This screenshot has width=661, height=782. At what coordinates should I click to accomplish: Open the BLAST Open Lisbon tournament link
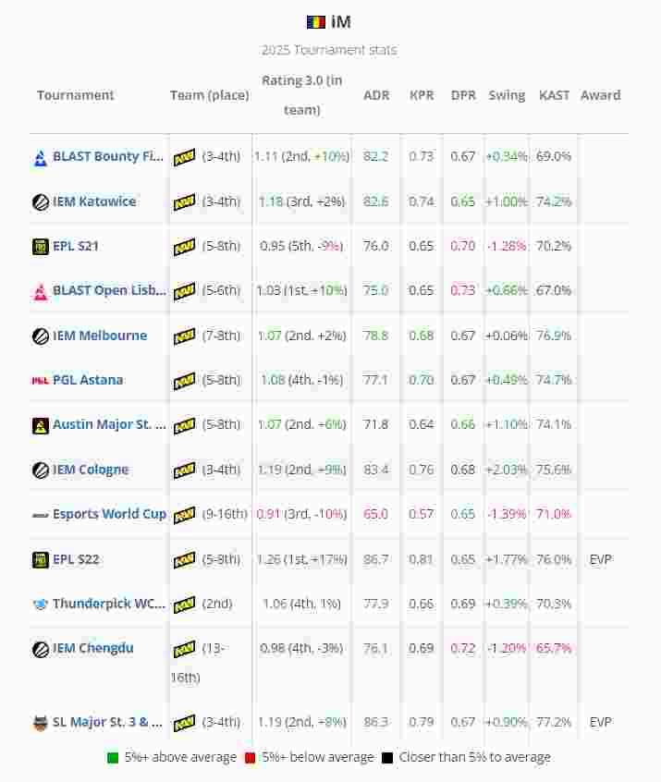coord(109,290)
